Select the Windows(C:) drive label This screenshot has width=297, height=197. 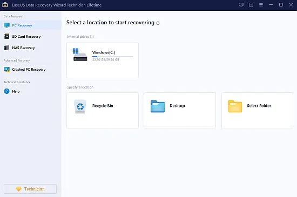(104, 52)
